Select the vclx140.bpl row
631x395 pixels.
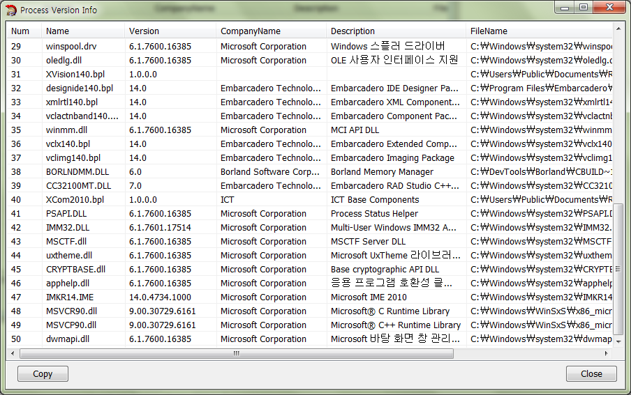[x=310, y=144]
